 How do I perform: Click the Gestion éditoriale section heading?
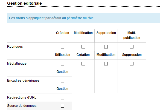click(25, 3)
